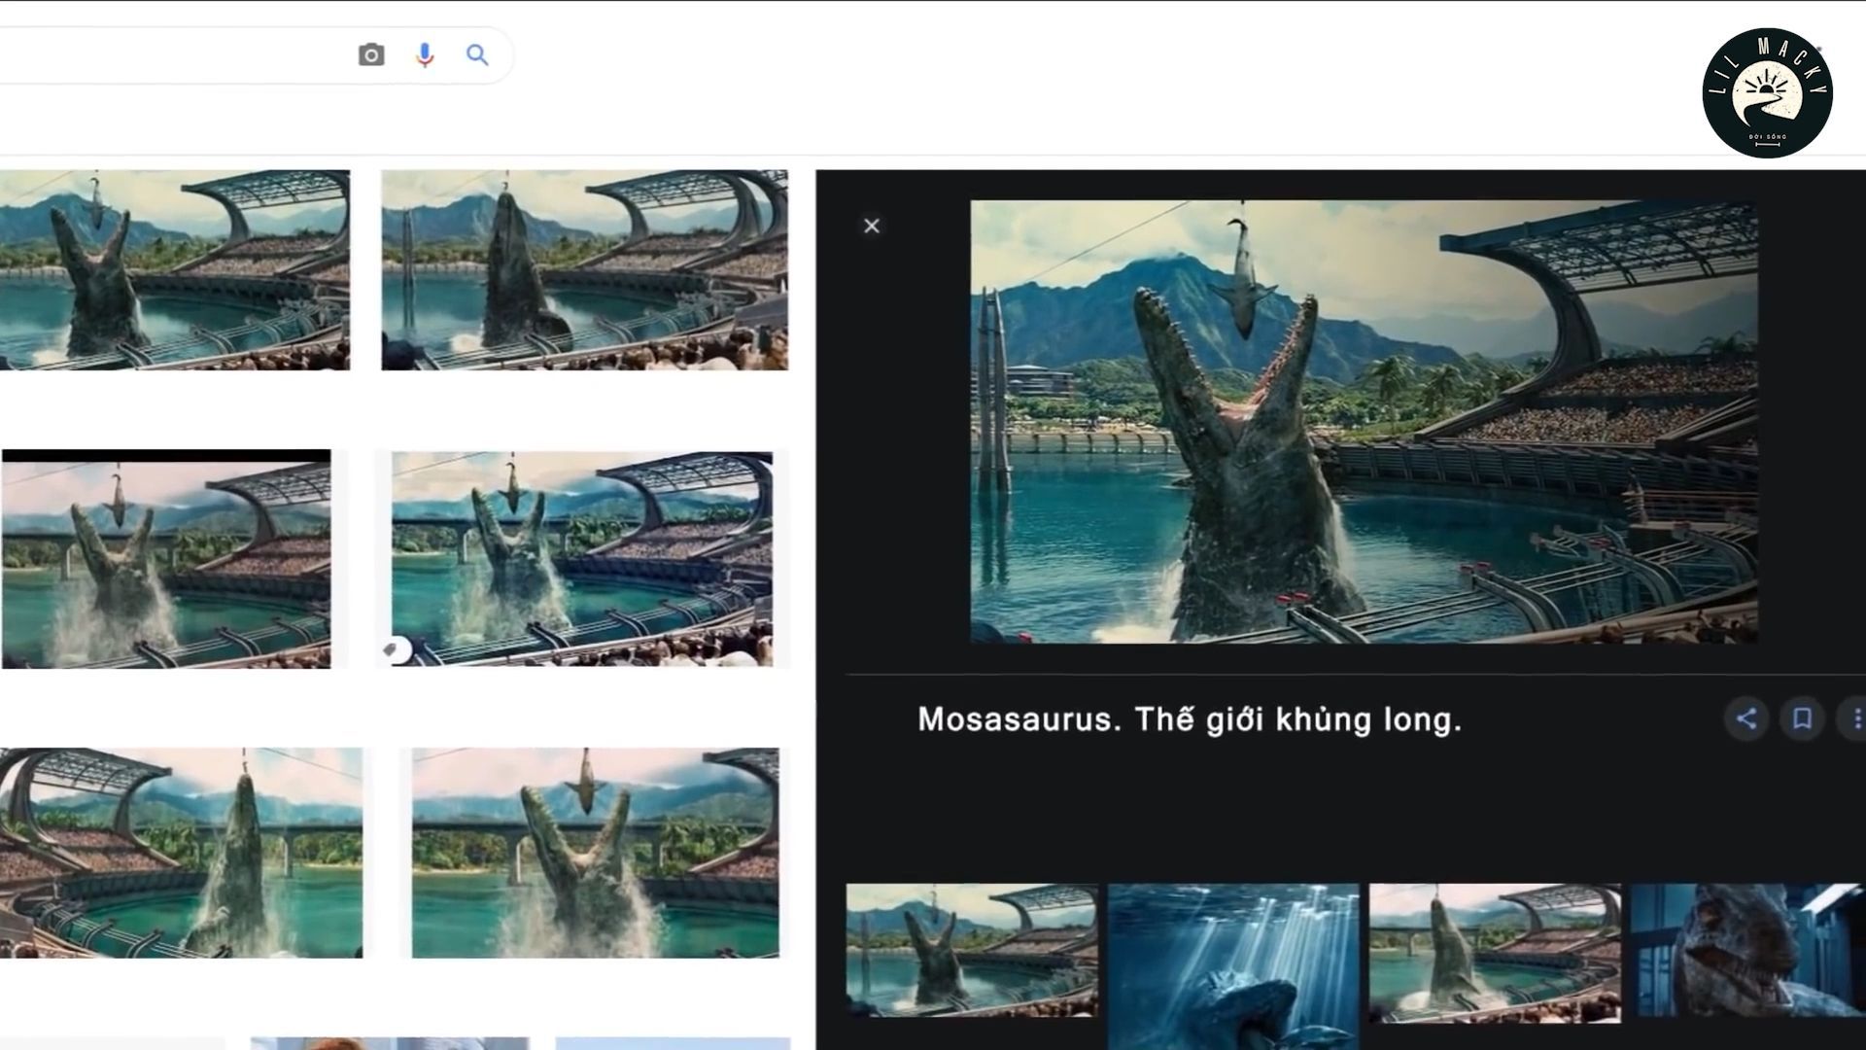Select second-row result with product tag badge
1866x1050 pixels.
click(x=582, y=559)
